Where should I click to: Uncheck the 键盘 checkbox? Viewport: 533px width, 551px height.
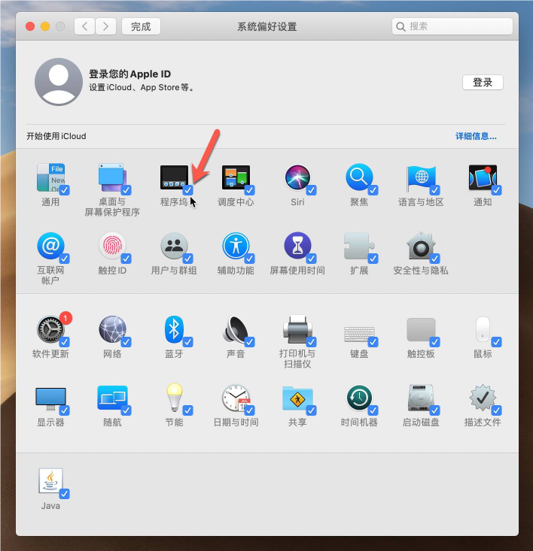pyautogui.click(x=373, y=342)
